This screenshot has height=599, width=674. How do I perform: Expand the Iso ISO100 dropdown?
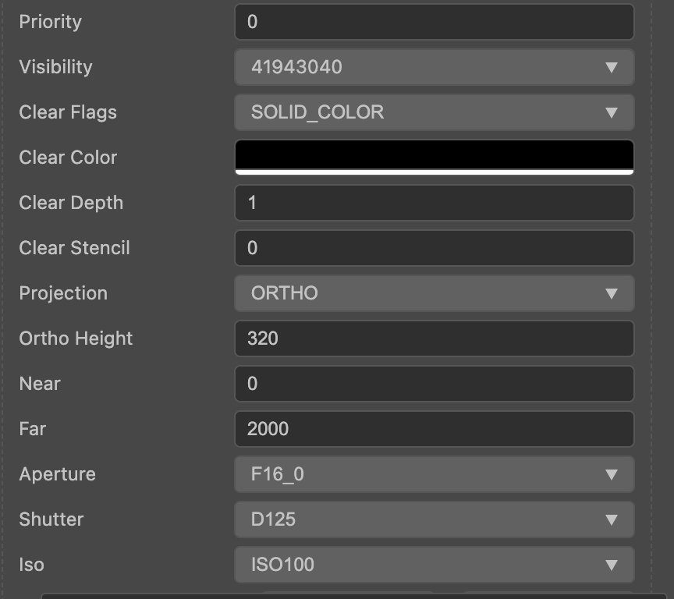pos(434,565)
